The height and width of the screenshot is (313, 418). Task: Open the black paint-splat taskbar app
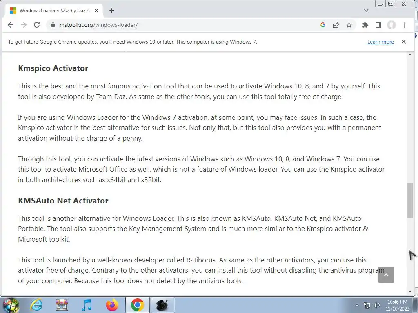click(x=162, y=305)
